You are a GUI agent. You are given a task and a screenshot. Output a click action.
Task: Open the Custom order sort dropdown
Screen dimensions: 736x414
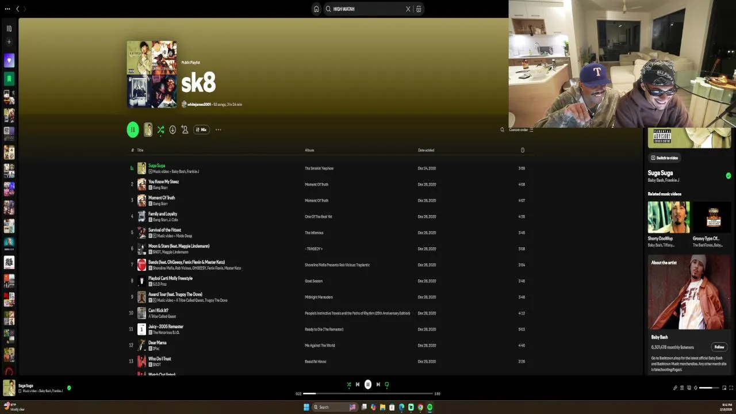coord(521,130)
